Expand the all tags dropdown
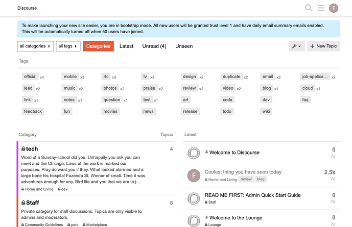Screen dimensions: 352x227 (x=68, y=46)
